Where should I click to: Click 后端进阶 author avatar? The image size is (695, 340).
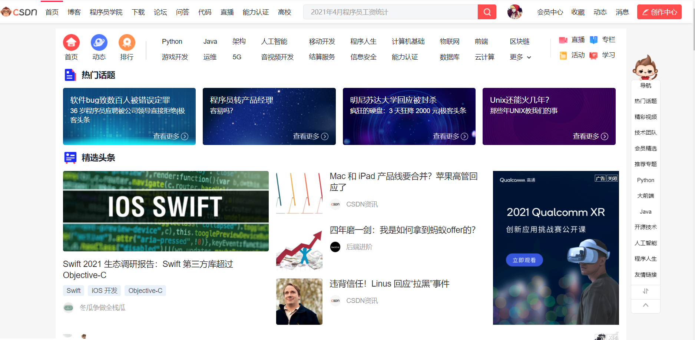click(x=335, y=247)
